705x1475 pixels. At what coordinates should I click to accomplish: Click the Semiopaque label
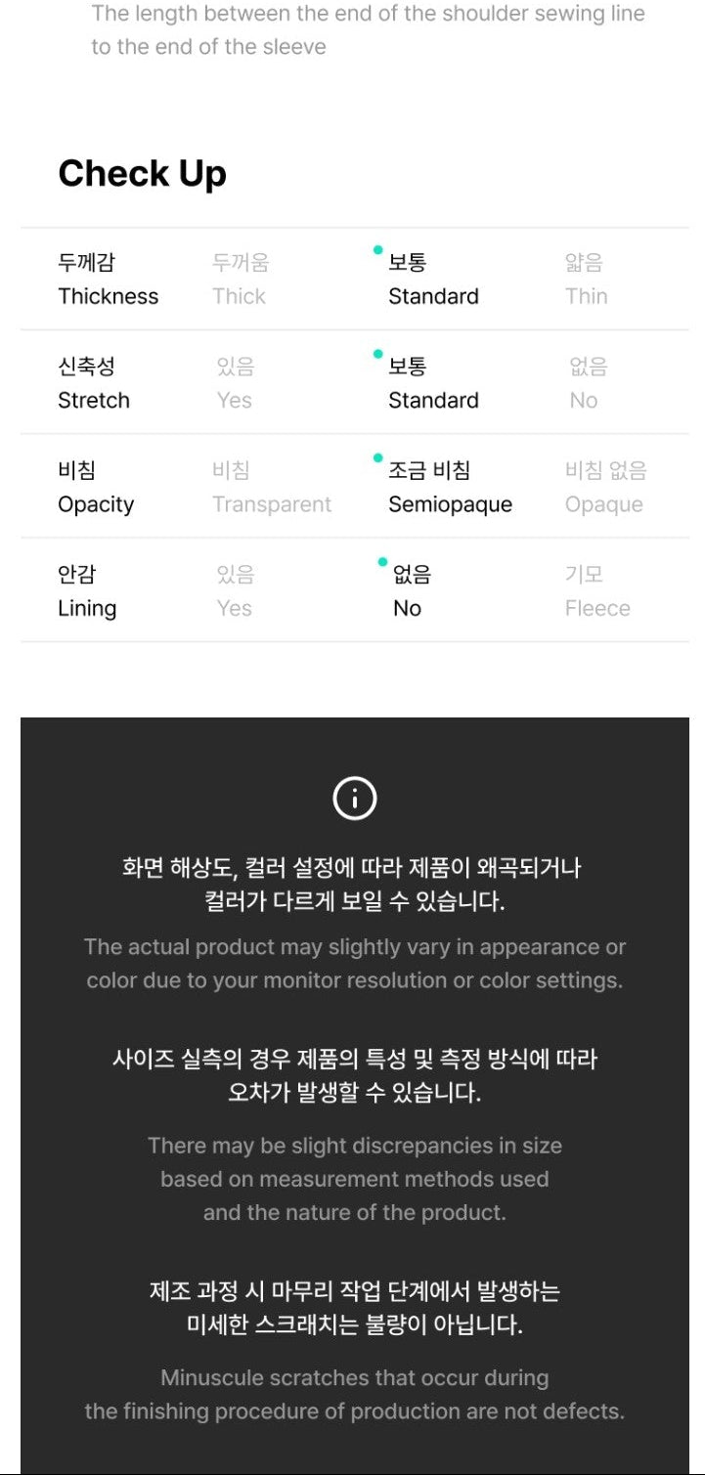pos(450,504)
